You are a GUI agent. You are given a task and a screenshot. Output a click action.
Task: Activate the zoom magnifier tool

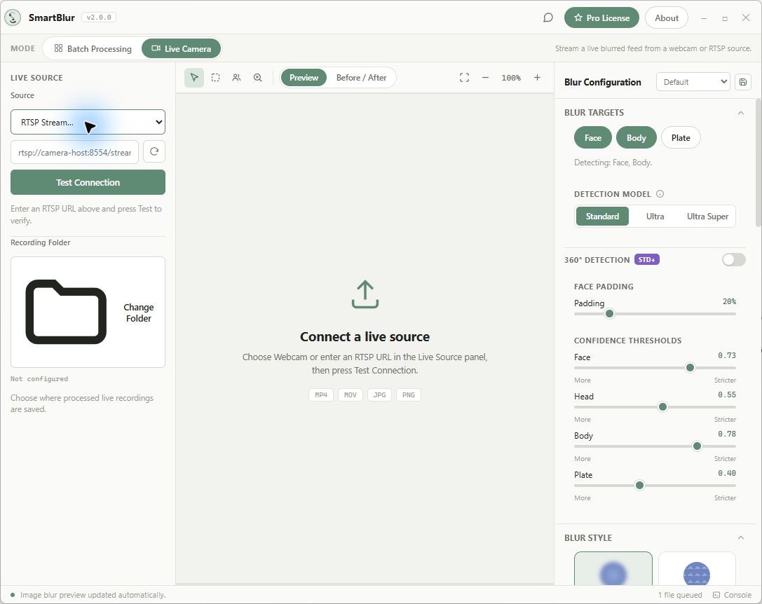point(257,78)
